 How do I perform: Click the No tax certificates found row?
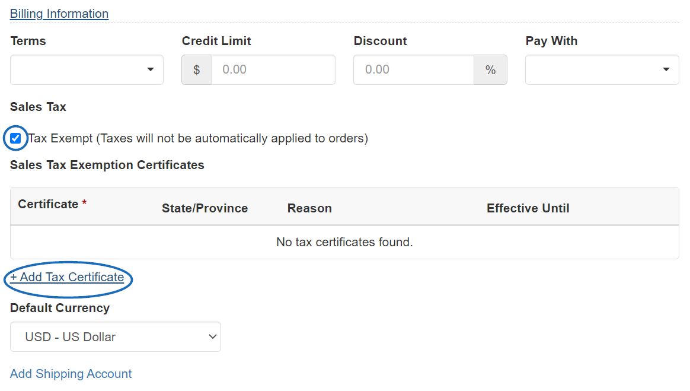(344, 242)
